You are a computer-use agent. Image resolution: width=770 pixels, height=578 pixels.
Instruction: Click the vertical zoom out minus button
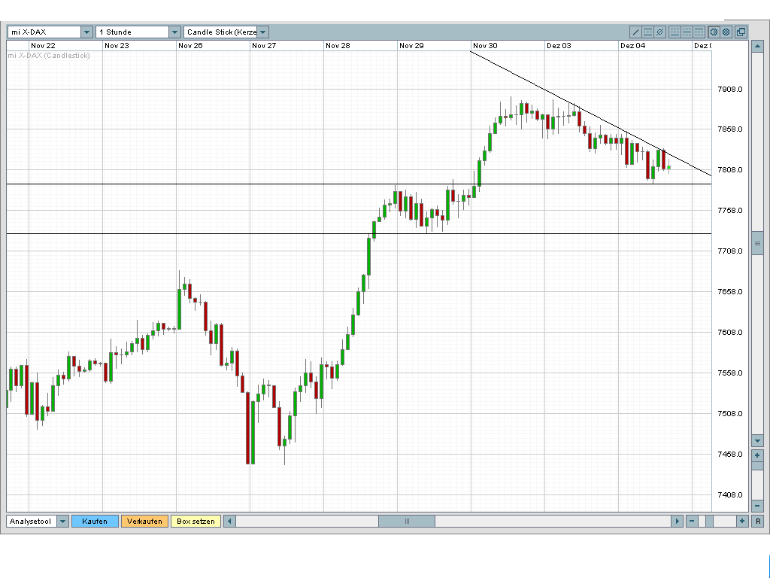(757, 505)
